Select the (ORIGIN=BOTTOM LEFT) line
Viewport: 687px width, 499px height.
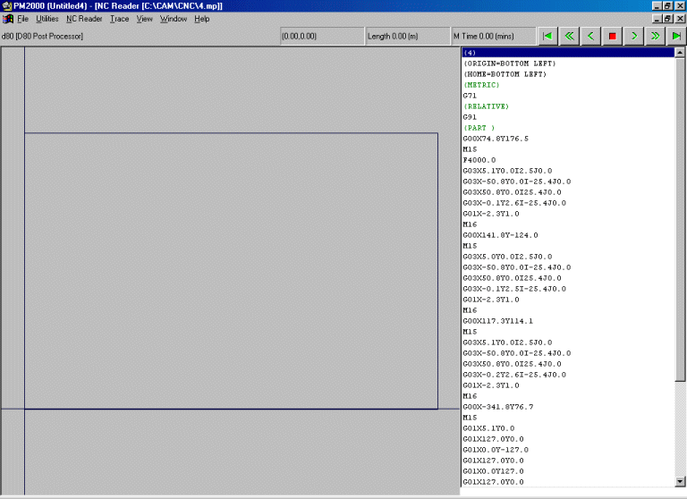(568, 63)
